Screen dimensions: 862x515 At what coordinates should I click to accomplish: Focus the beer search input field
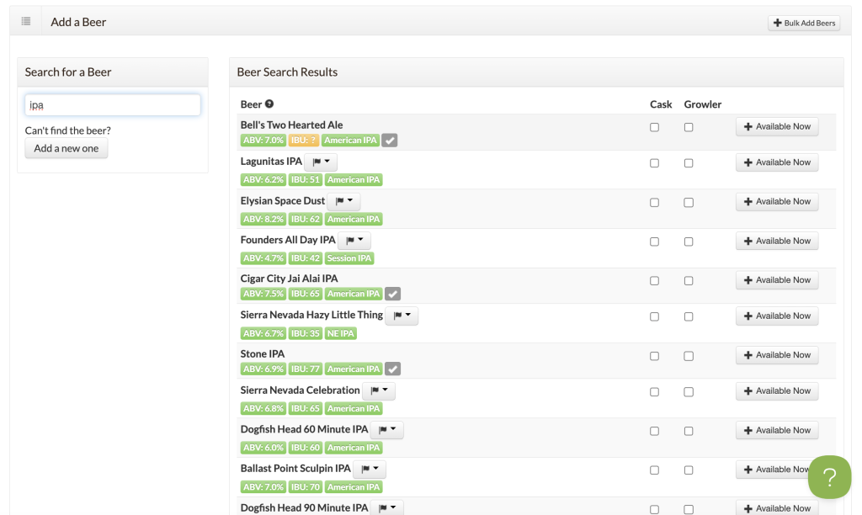pos(113,105)
